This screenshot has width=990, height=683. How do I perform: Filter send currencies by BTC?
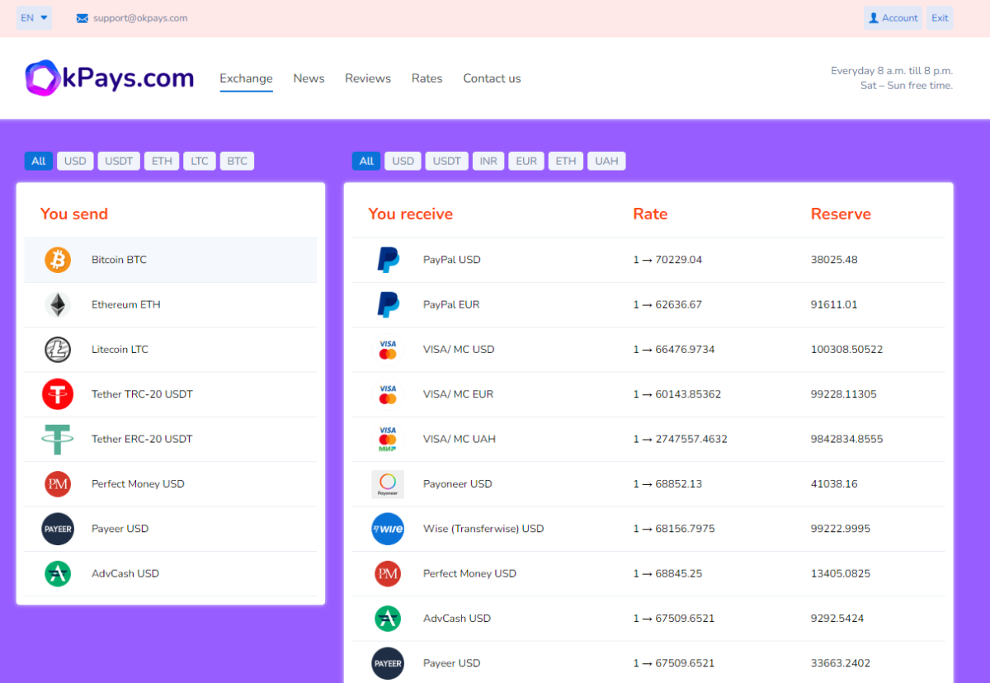coord(237,161)
